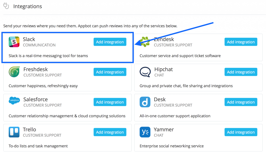This screenshot has height=154, width=266.
Task: Add the Trello integration
Action: point(110,132)
